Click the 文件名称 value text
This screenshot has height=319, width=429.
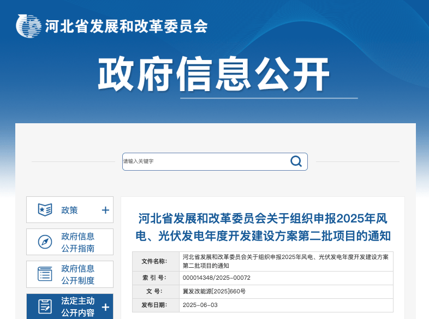[x=285, y=261]
